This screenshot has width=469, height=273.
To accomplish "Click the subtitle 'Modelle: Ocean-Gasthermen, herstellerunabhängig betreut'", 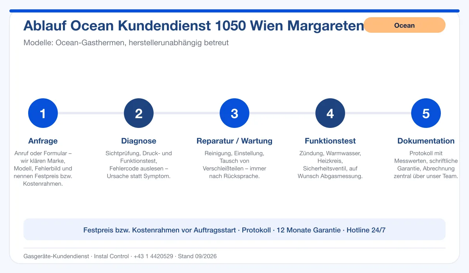I will pyautogui.click(x=126, y=43).
